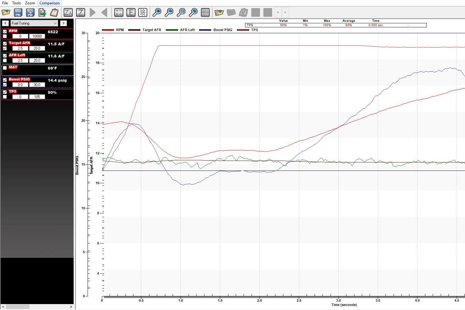This screenshot has width=465, height=310.
Task: Open the calculator table icon
Action: pos(205,13)
